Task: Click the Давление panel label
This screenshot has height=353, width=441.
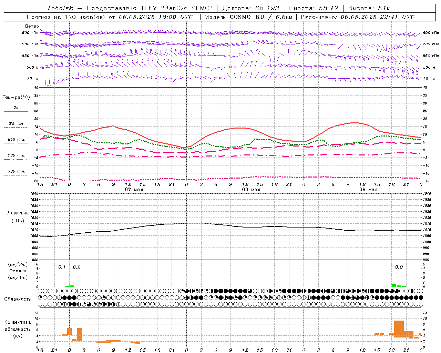Action: [x=18, y=213]
